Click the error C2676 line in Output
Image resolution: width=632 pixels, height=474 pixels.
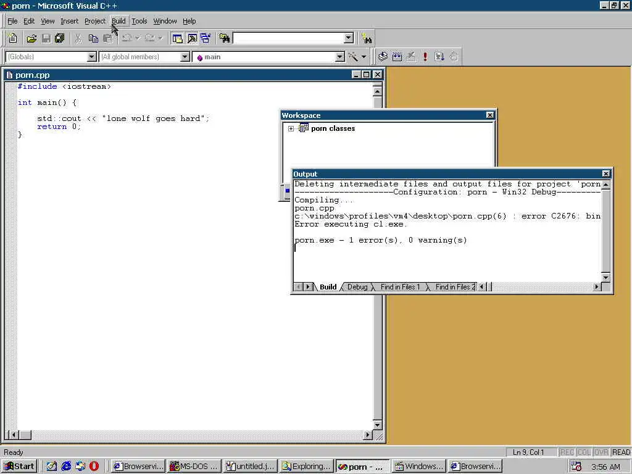coord(447,216)
